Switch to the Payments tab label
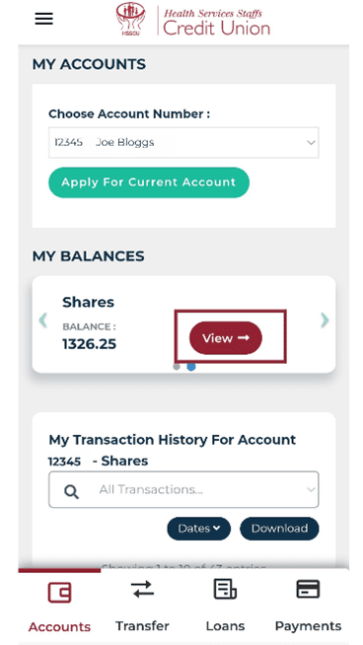The height and width of the screenshot is (645, 363). 308,626
